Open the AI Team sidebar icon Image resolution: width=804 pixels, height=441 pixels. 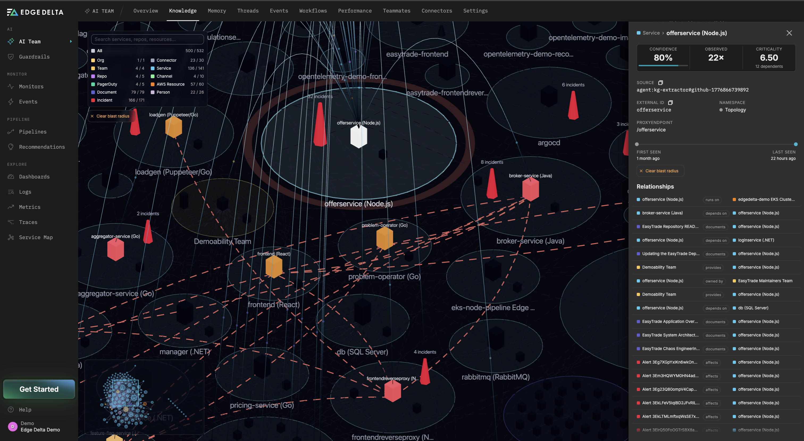tap(11, 41)
